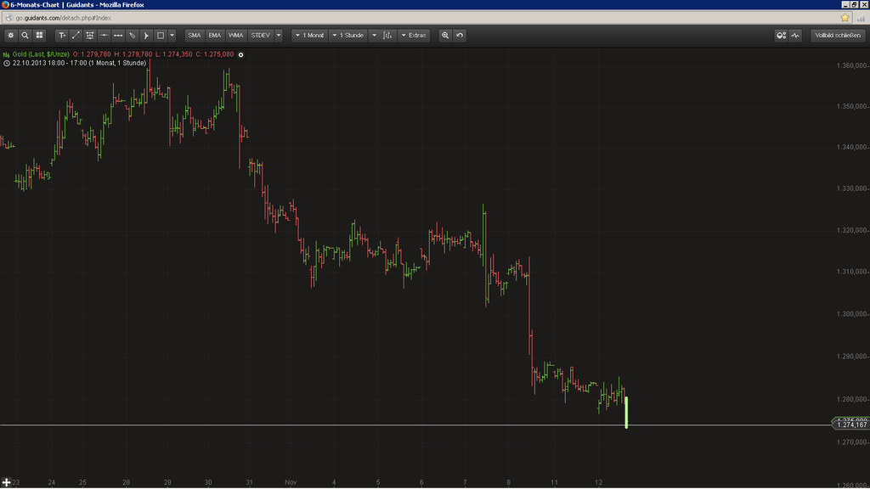Click the bookmark star in address bar
The height and width of the screenshot is (489, 870).
[845, 18]
